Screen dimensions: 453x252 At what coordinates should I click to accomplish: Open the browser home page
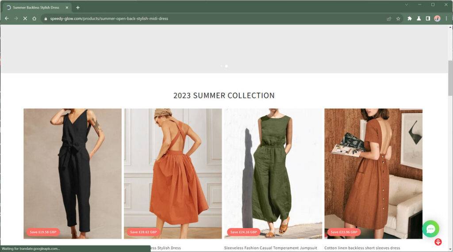coord(34,19)
